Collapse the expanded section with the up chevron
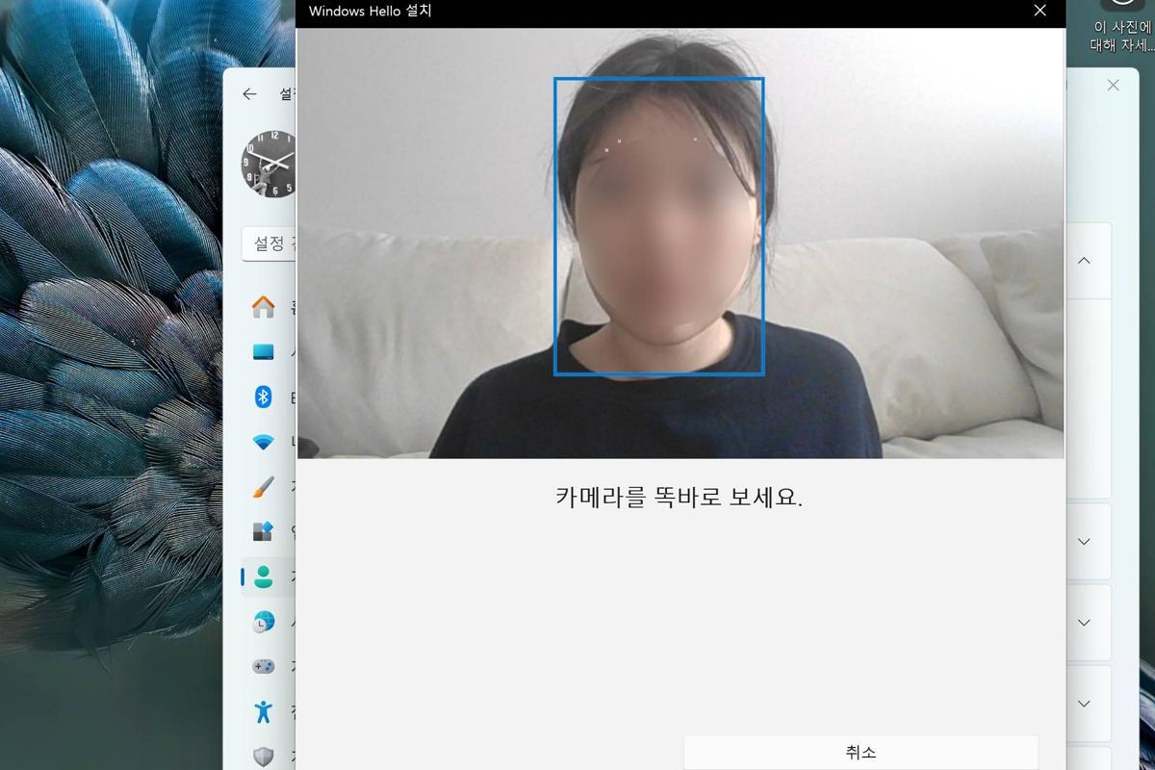 [1084, 261]
